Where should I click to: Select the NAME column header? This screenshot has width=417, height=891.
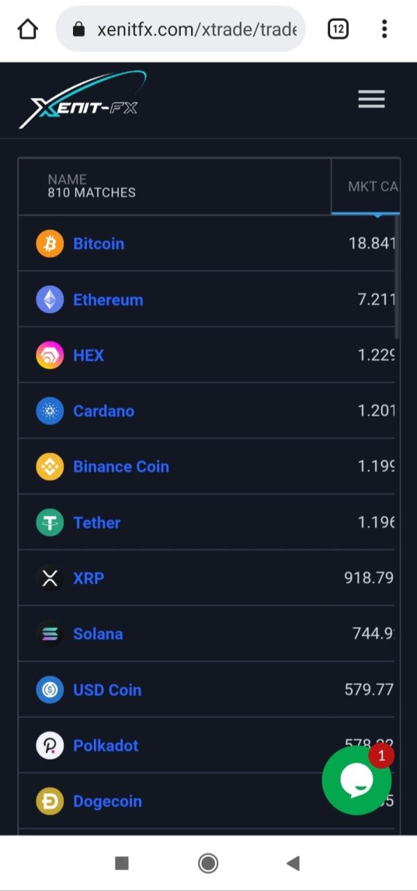[x=67, y=180]
